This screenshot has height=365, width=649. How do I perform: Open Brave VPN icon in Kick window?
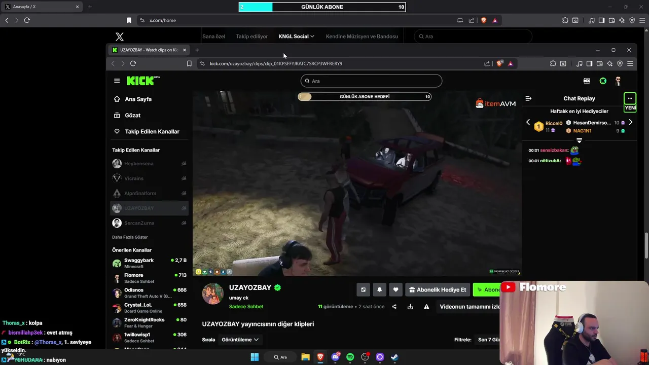pyautogui.click(x=620, y=63)
